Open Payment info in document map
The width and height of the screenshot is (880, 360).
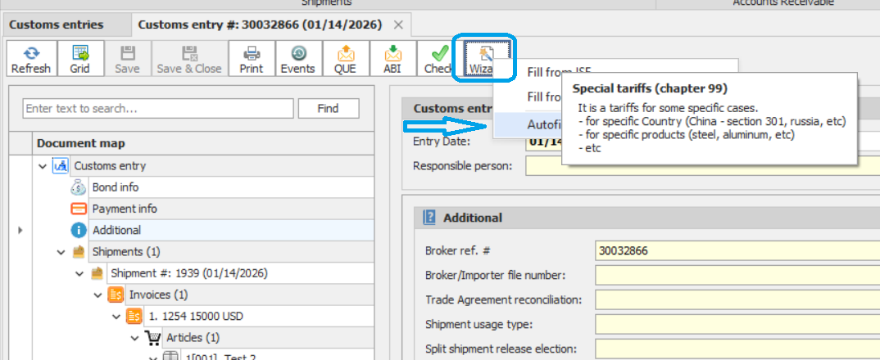[x=125, y=209]
